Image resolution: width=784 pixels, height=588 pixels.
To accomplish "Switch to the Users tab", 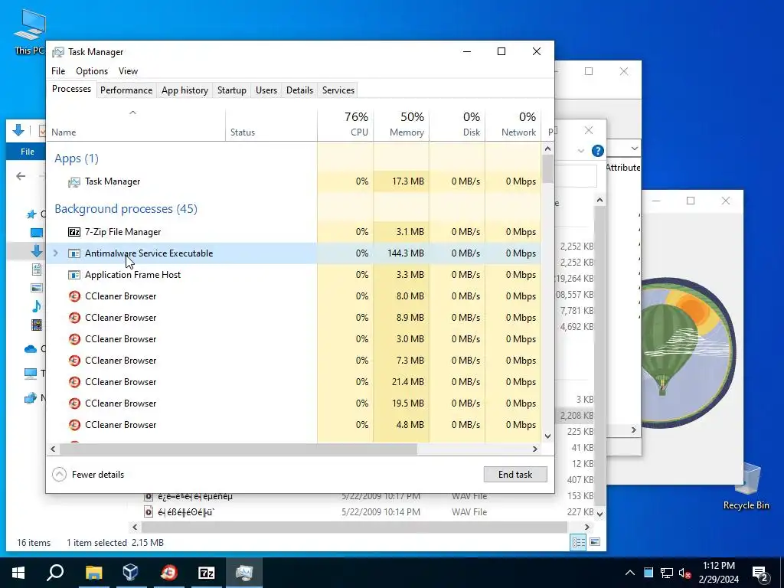I will (x=266, y=90).
